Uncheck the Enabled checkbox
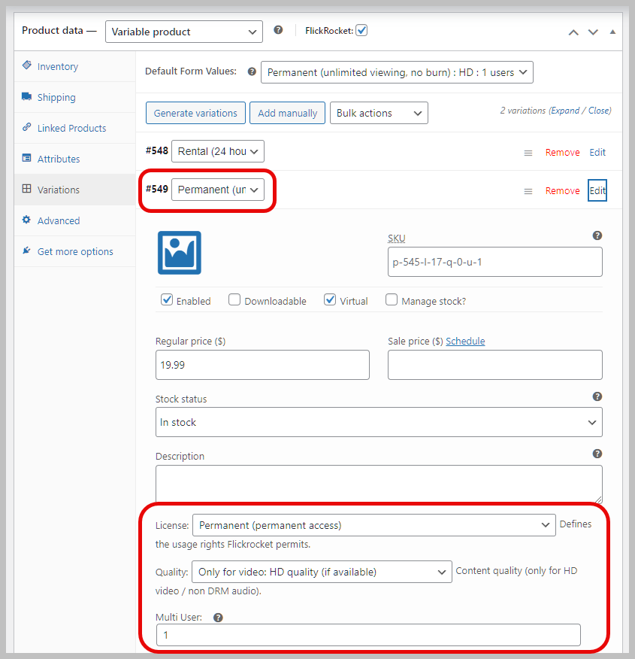This screenshot has width=635, height=659. point(167,300)
